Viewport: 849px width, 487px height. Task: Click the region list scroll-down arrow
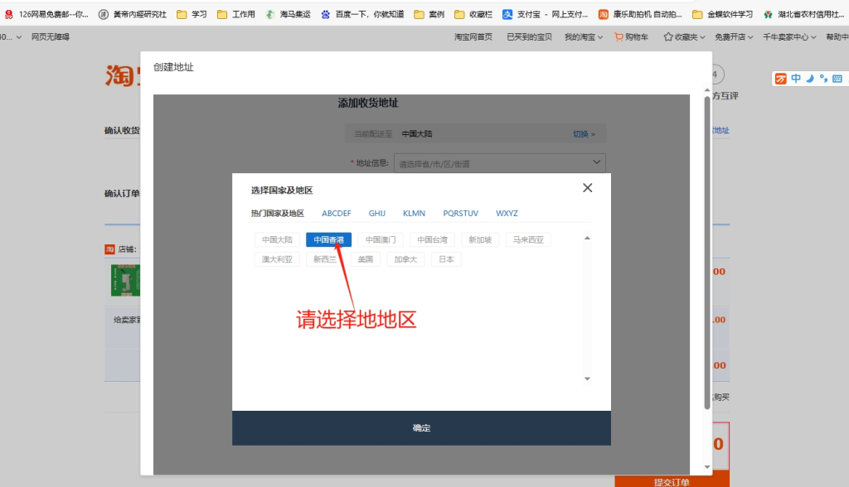point(587,379)
